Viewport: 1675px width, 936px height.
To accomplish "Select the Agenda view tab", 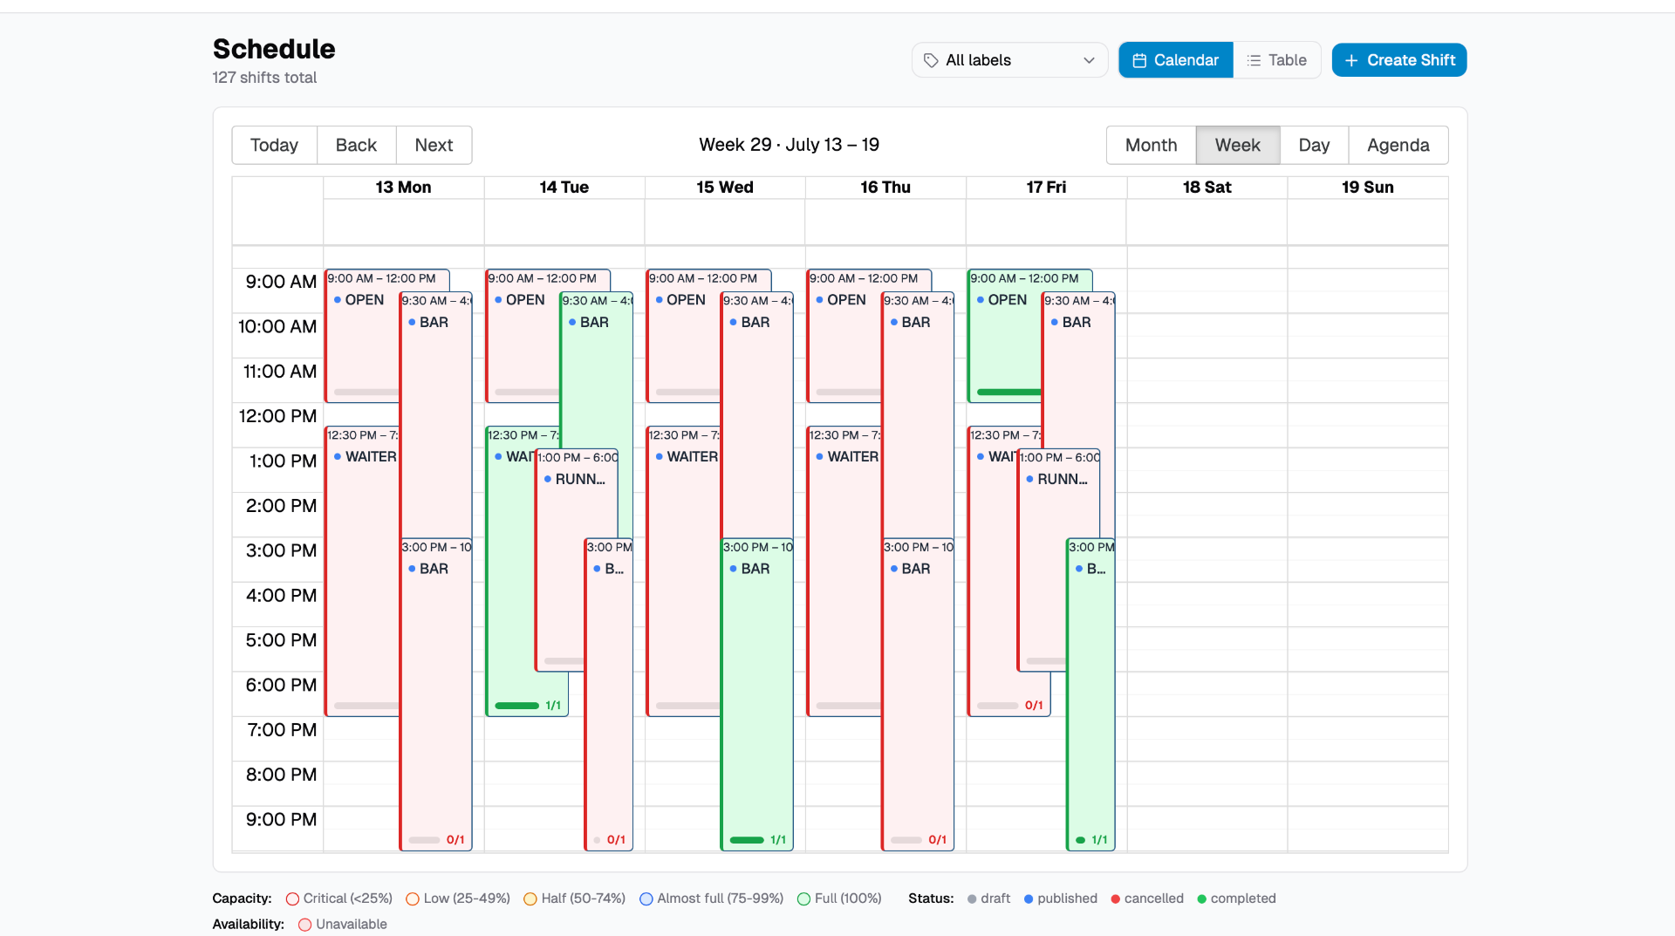I will [1398, 145].
